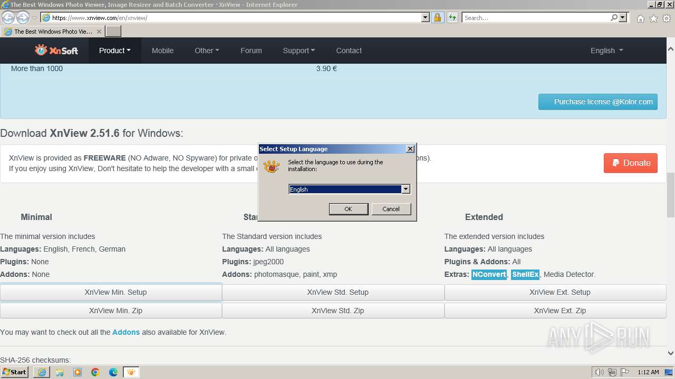
Task: Click the taskbar clock 1:12 AM
Action: (648, 372)
